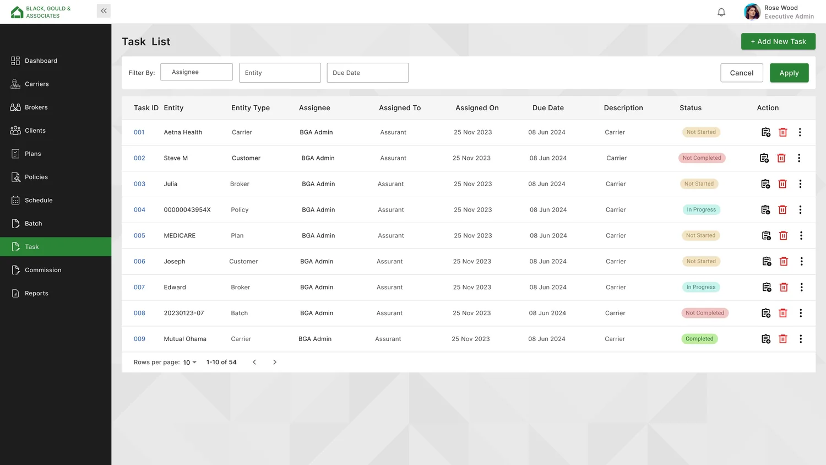The height and width of the screenshot is (465, 826).
Task: Delete task 001 with trash icon
Action: pyautogui.click(x=782, y=132)
